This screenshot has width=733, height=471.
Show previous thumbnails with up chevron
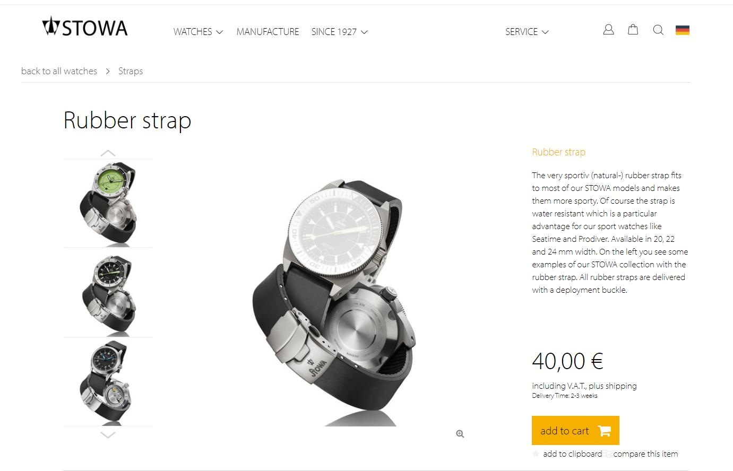(x=108, y=153)
